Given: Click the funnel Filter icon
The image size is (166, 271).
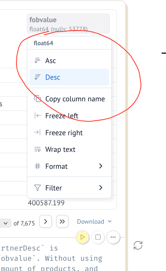Looking at the screenshot, I should point(37,188).
